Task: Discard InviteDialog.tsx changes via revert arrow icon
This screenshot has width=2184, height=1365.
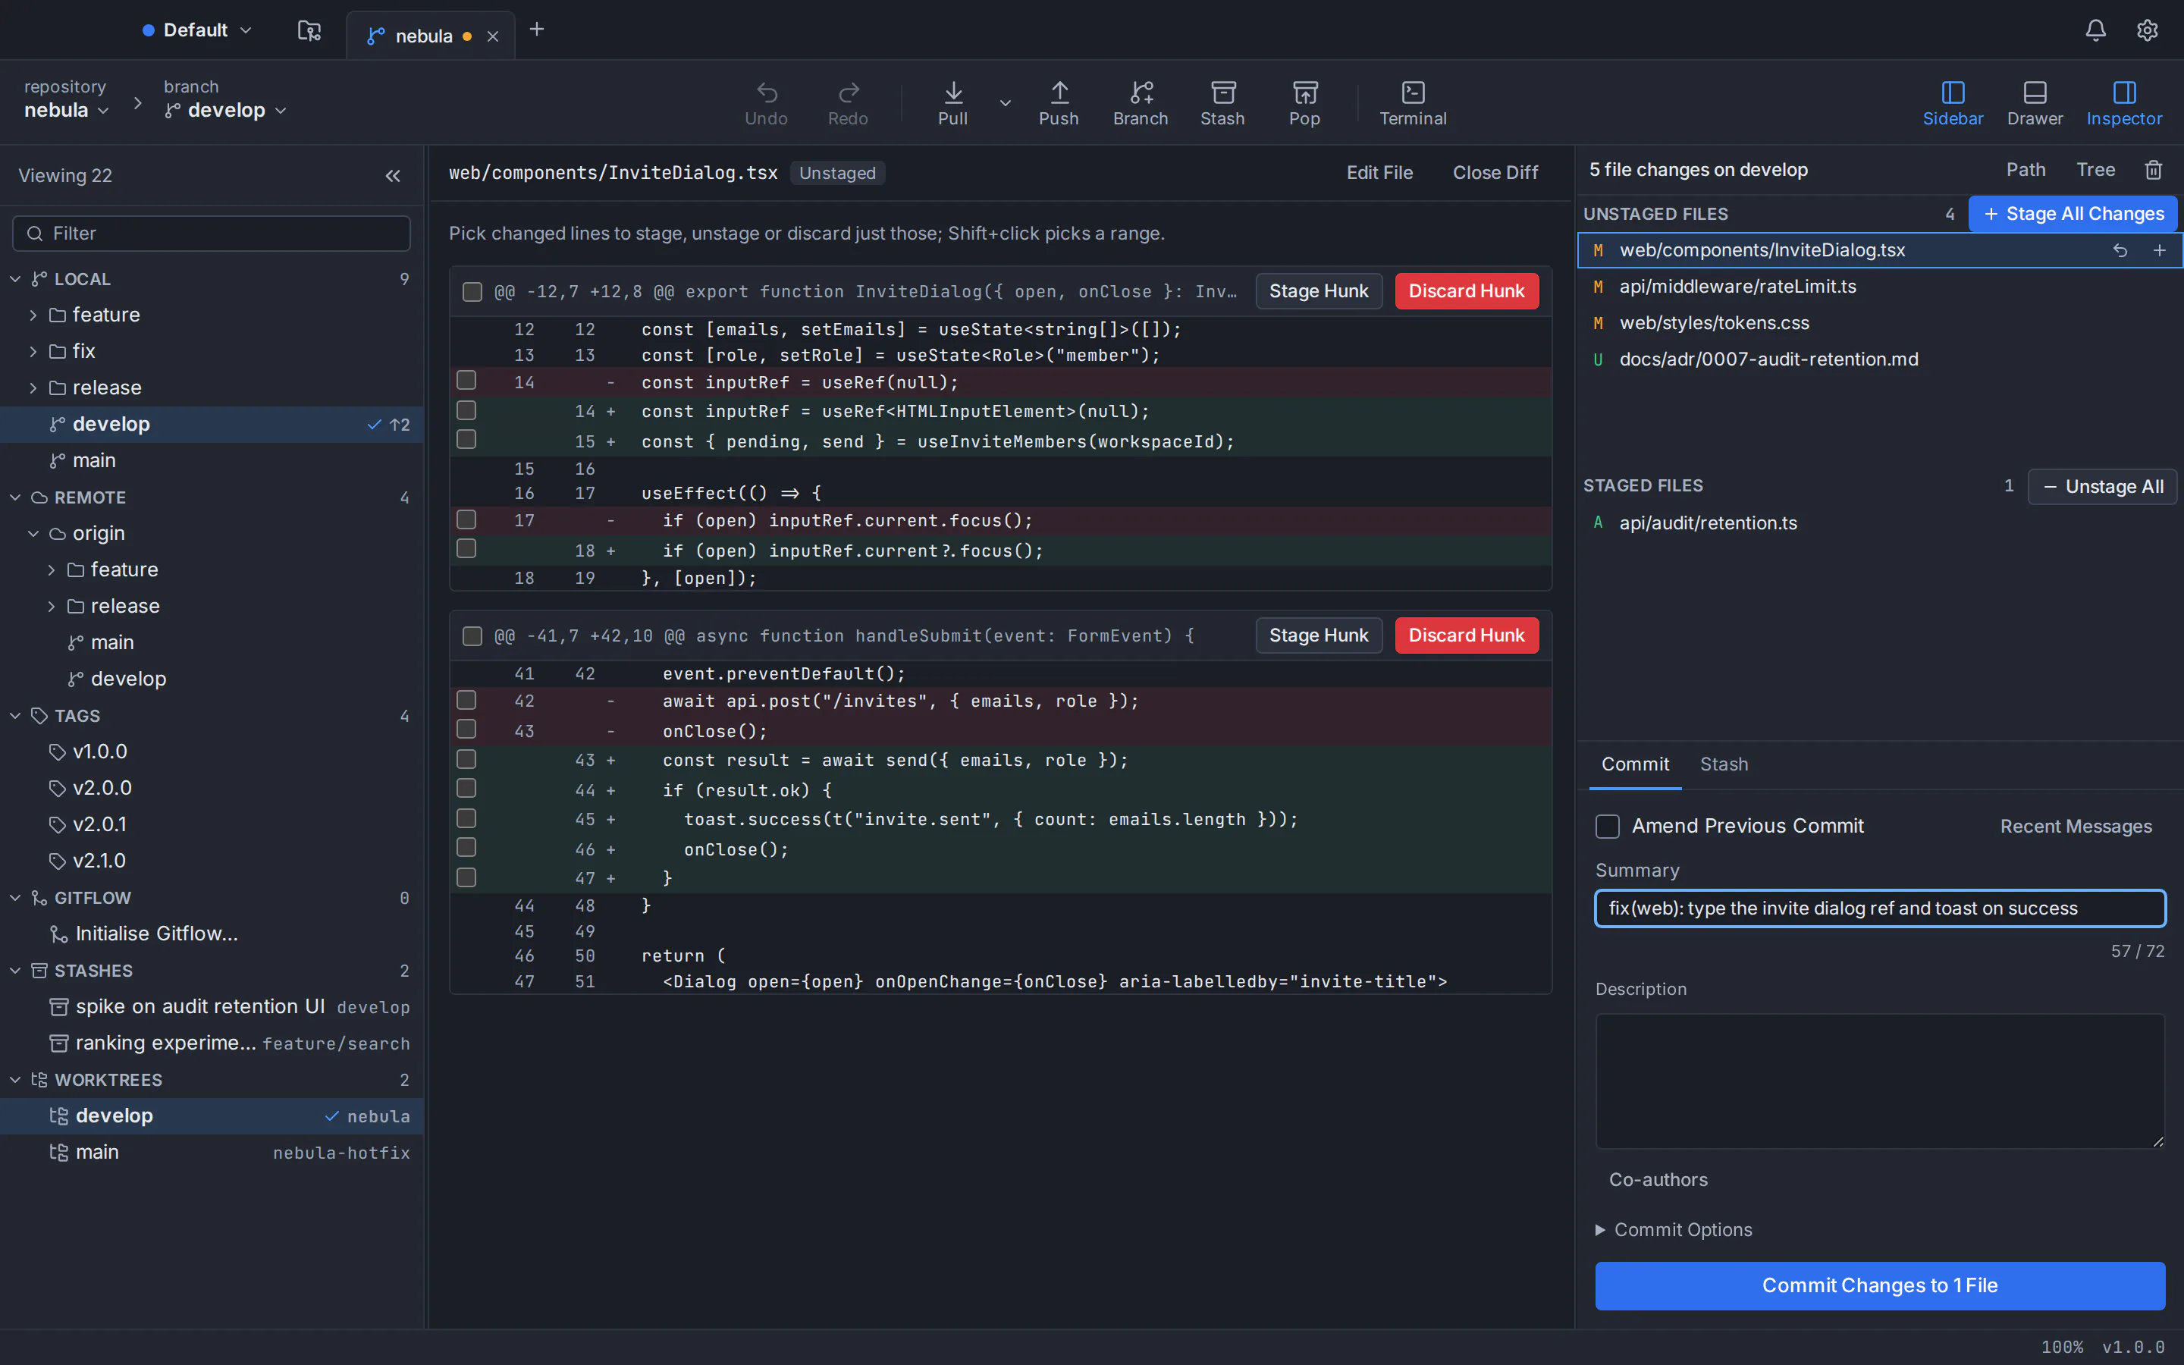Action: click(2120, 250)
